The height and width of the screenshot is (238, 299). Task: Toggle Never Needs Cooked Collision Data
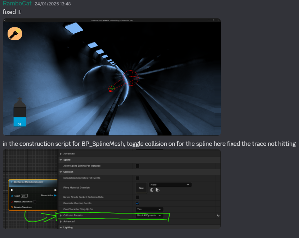tap(137, 197)
